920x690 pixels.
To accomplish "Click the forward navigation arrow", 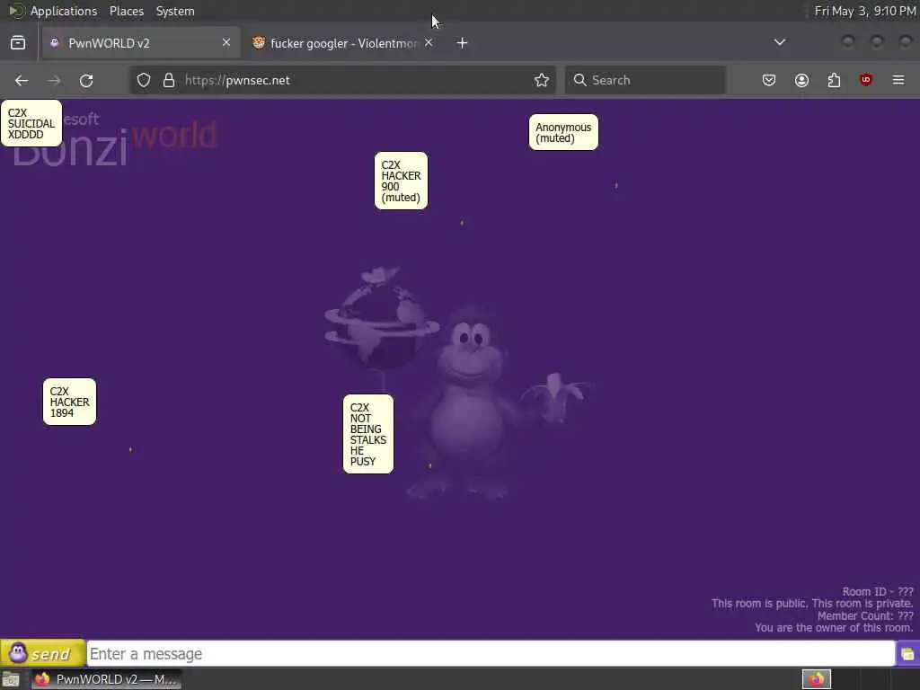I will click(x=54, y=80).
